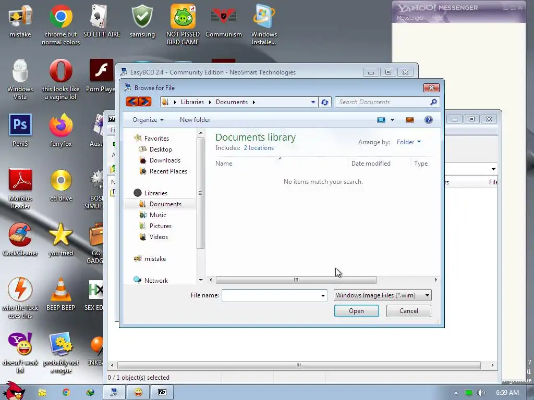Select the 'probably not a rogue' icon
The height and width of the screenshot is (400, 534).
coord(60,353)
